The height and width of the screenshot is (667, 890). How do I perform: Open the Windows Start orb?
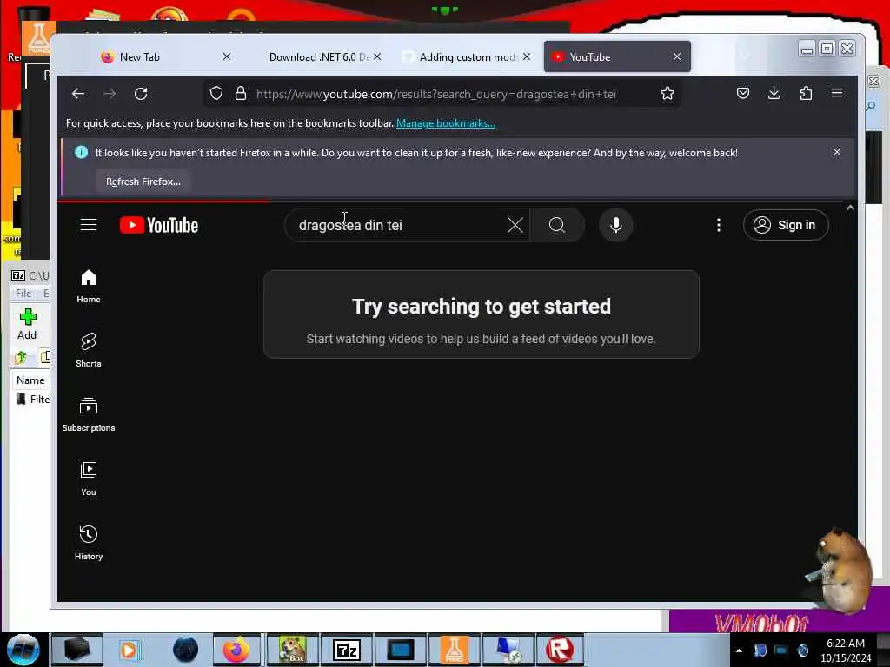click(23, 650)
